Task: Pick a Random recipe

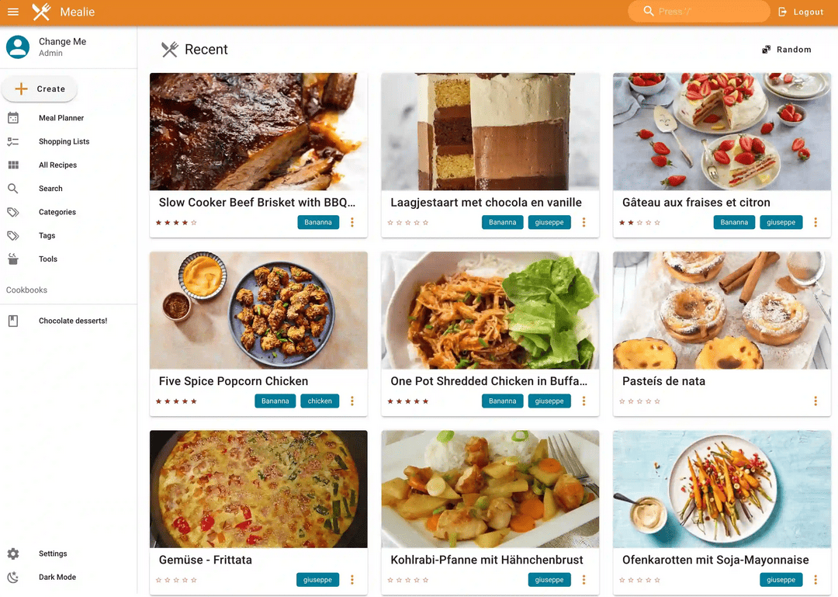Action: [x=787, y=49]
